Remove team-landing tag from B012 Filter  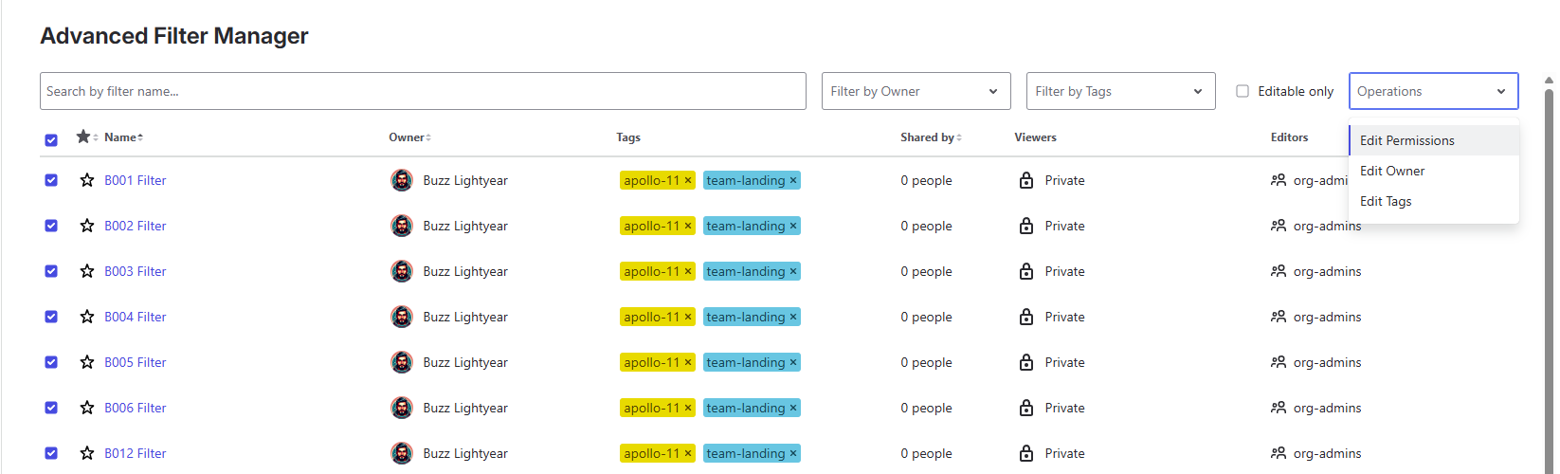pos(793,453)
